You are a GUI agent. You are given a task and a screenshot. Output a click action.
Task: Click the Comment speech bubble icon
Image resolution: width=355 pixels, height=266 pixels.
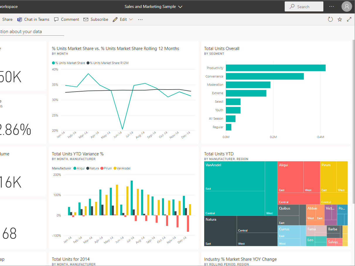[57, 19]
